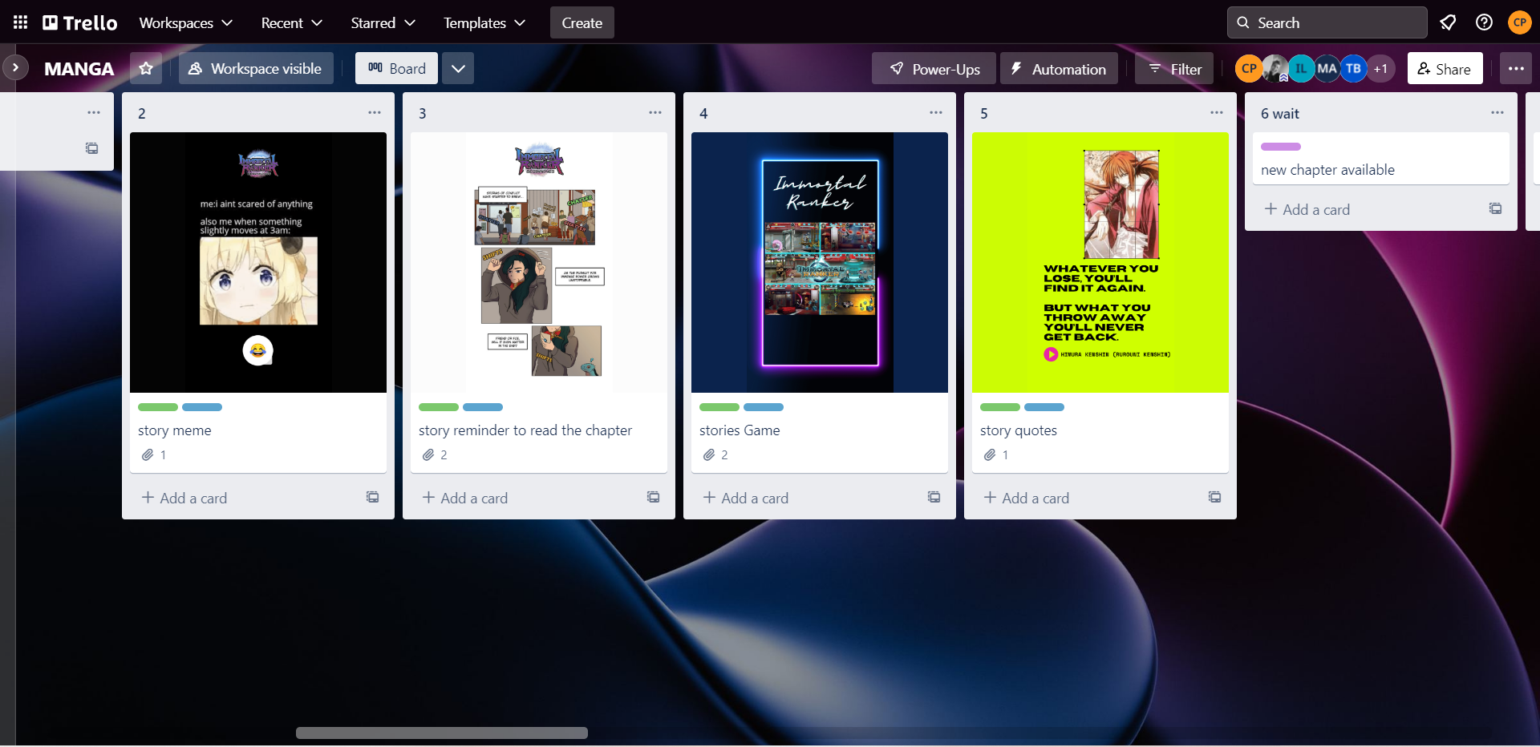Click green label on stories Game card
The height and width of the screenshot is (747, 1540).
click(719, 407)
